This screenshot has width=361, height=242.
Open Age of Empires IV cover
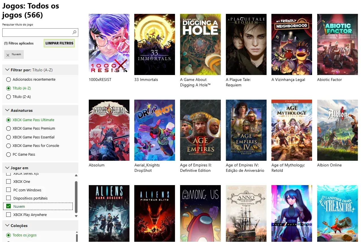pos(246,130)
